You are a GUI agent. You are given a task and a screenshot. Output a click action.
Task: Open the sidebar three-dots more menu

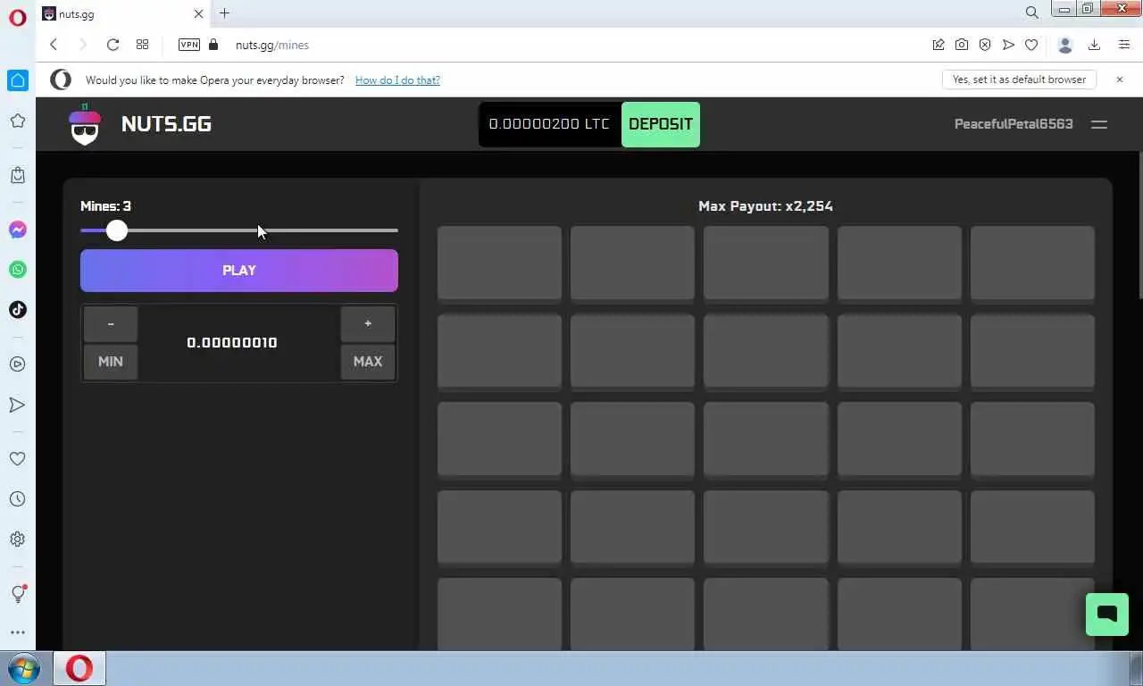click(x=17, y=632)
